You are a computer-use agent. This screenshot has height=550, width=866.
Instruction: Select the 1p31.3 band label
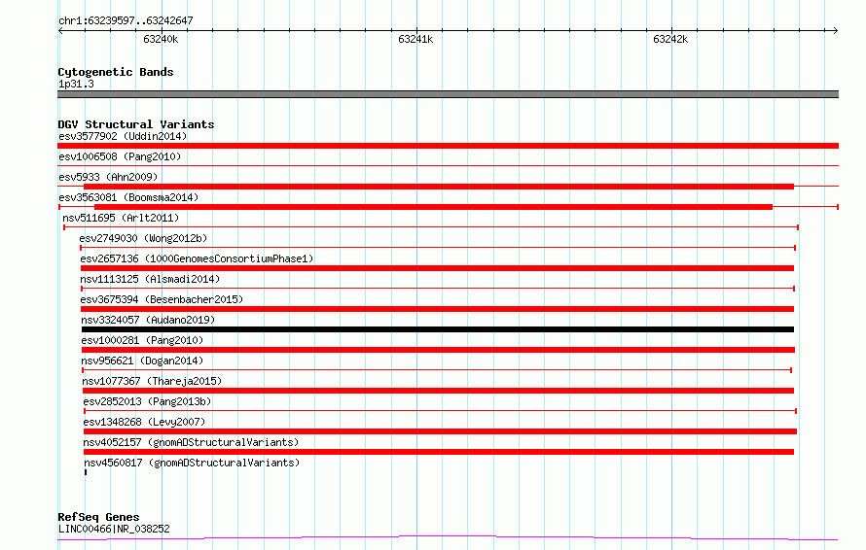pos(76,84)
